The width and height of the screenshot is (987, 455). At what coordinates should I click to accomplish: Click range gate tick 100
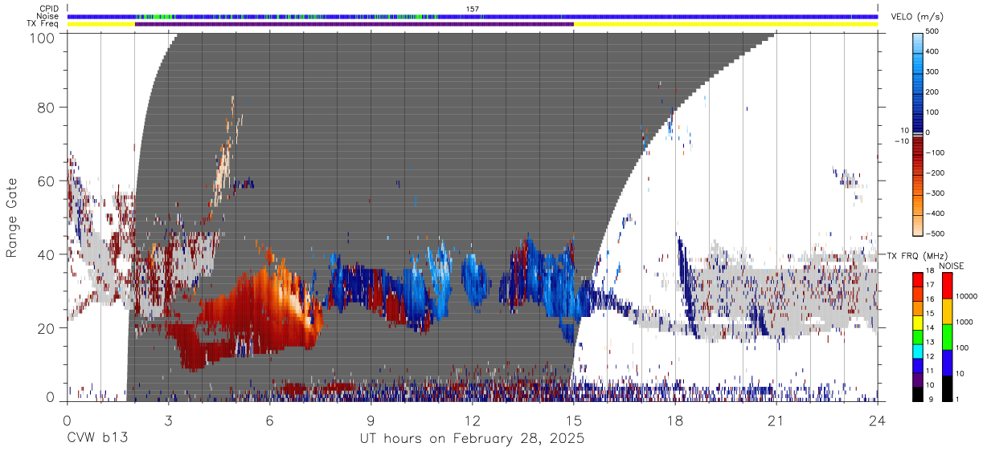click(x=43, y=37)
